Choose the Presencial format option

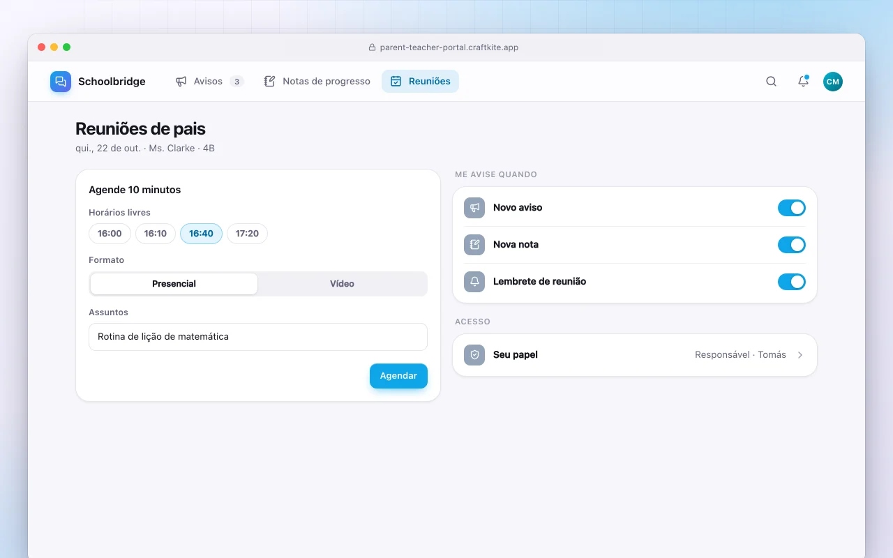174,284
